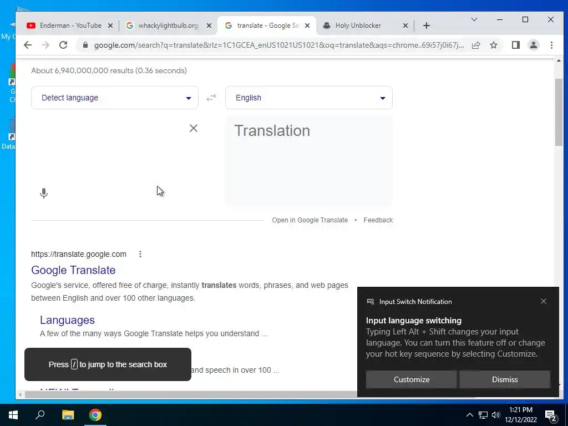Close the Holy Unblocker tab

click(x=405, y=26)
